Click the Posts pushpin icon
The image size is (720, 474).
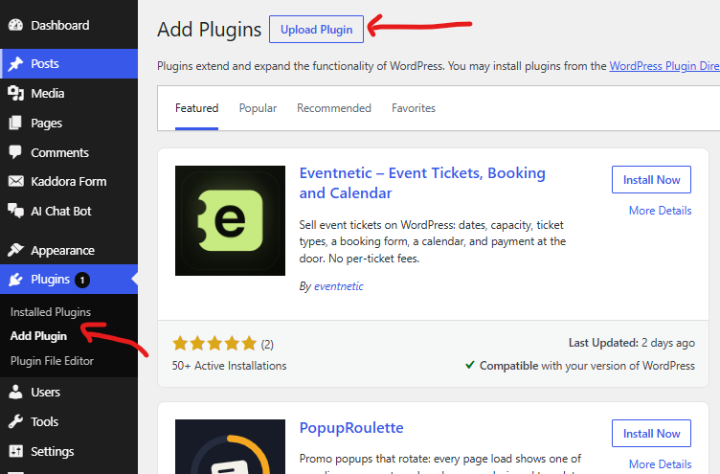(15, 64)
